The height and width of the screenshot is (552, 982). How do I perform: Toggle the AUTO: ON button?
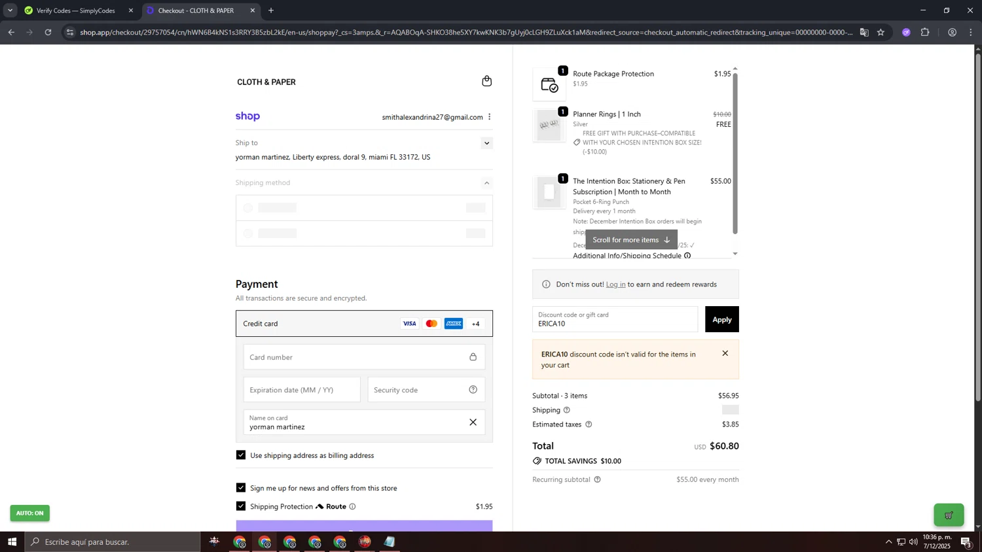29,513
